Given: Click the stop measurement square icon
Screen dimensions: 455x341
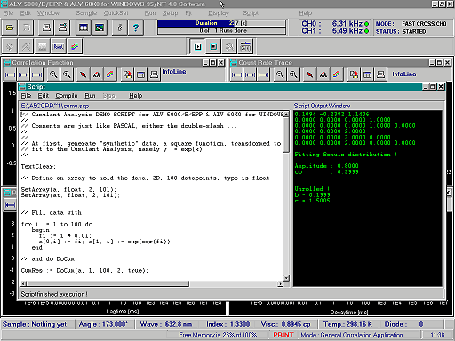Looking at the screenshot, I should tap(213, 46).
